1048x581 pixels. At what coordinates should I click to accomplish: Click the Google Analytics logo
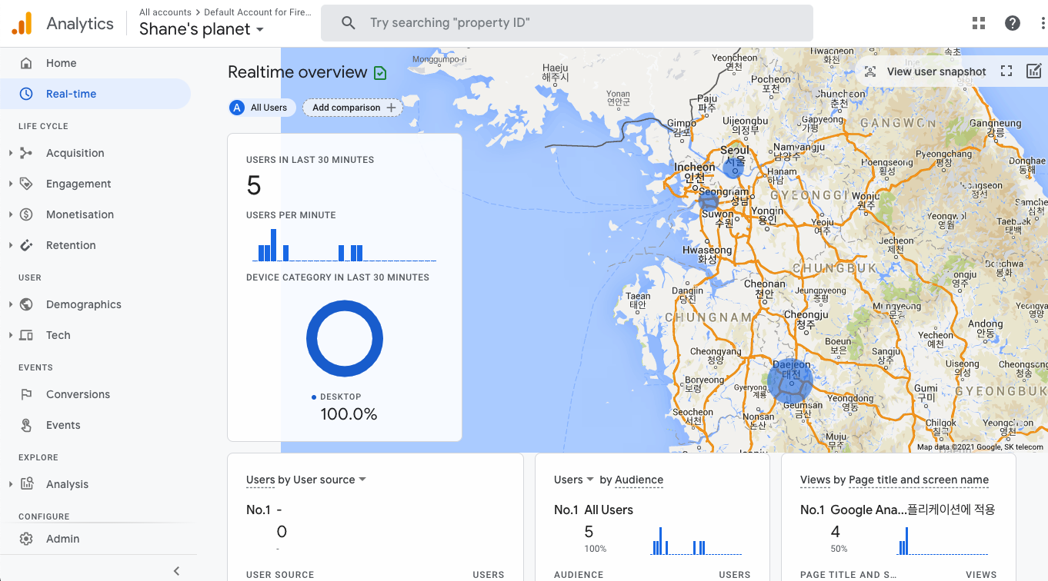tap(22, 23)
